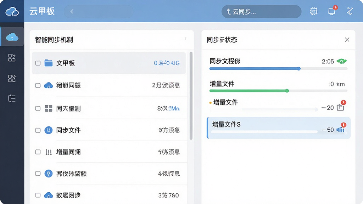Select the highlighted 增量文件S row
This screenshot has height=204, width=363.
[279, 128]
